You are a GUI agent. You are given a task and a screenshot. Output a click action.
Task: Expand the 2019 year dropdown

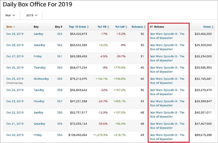[x=32, y=15]
